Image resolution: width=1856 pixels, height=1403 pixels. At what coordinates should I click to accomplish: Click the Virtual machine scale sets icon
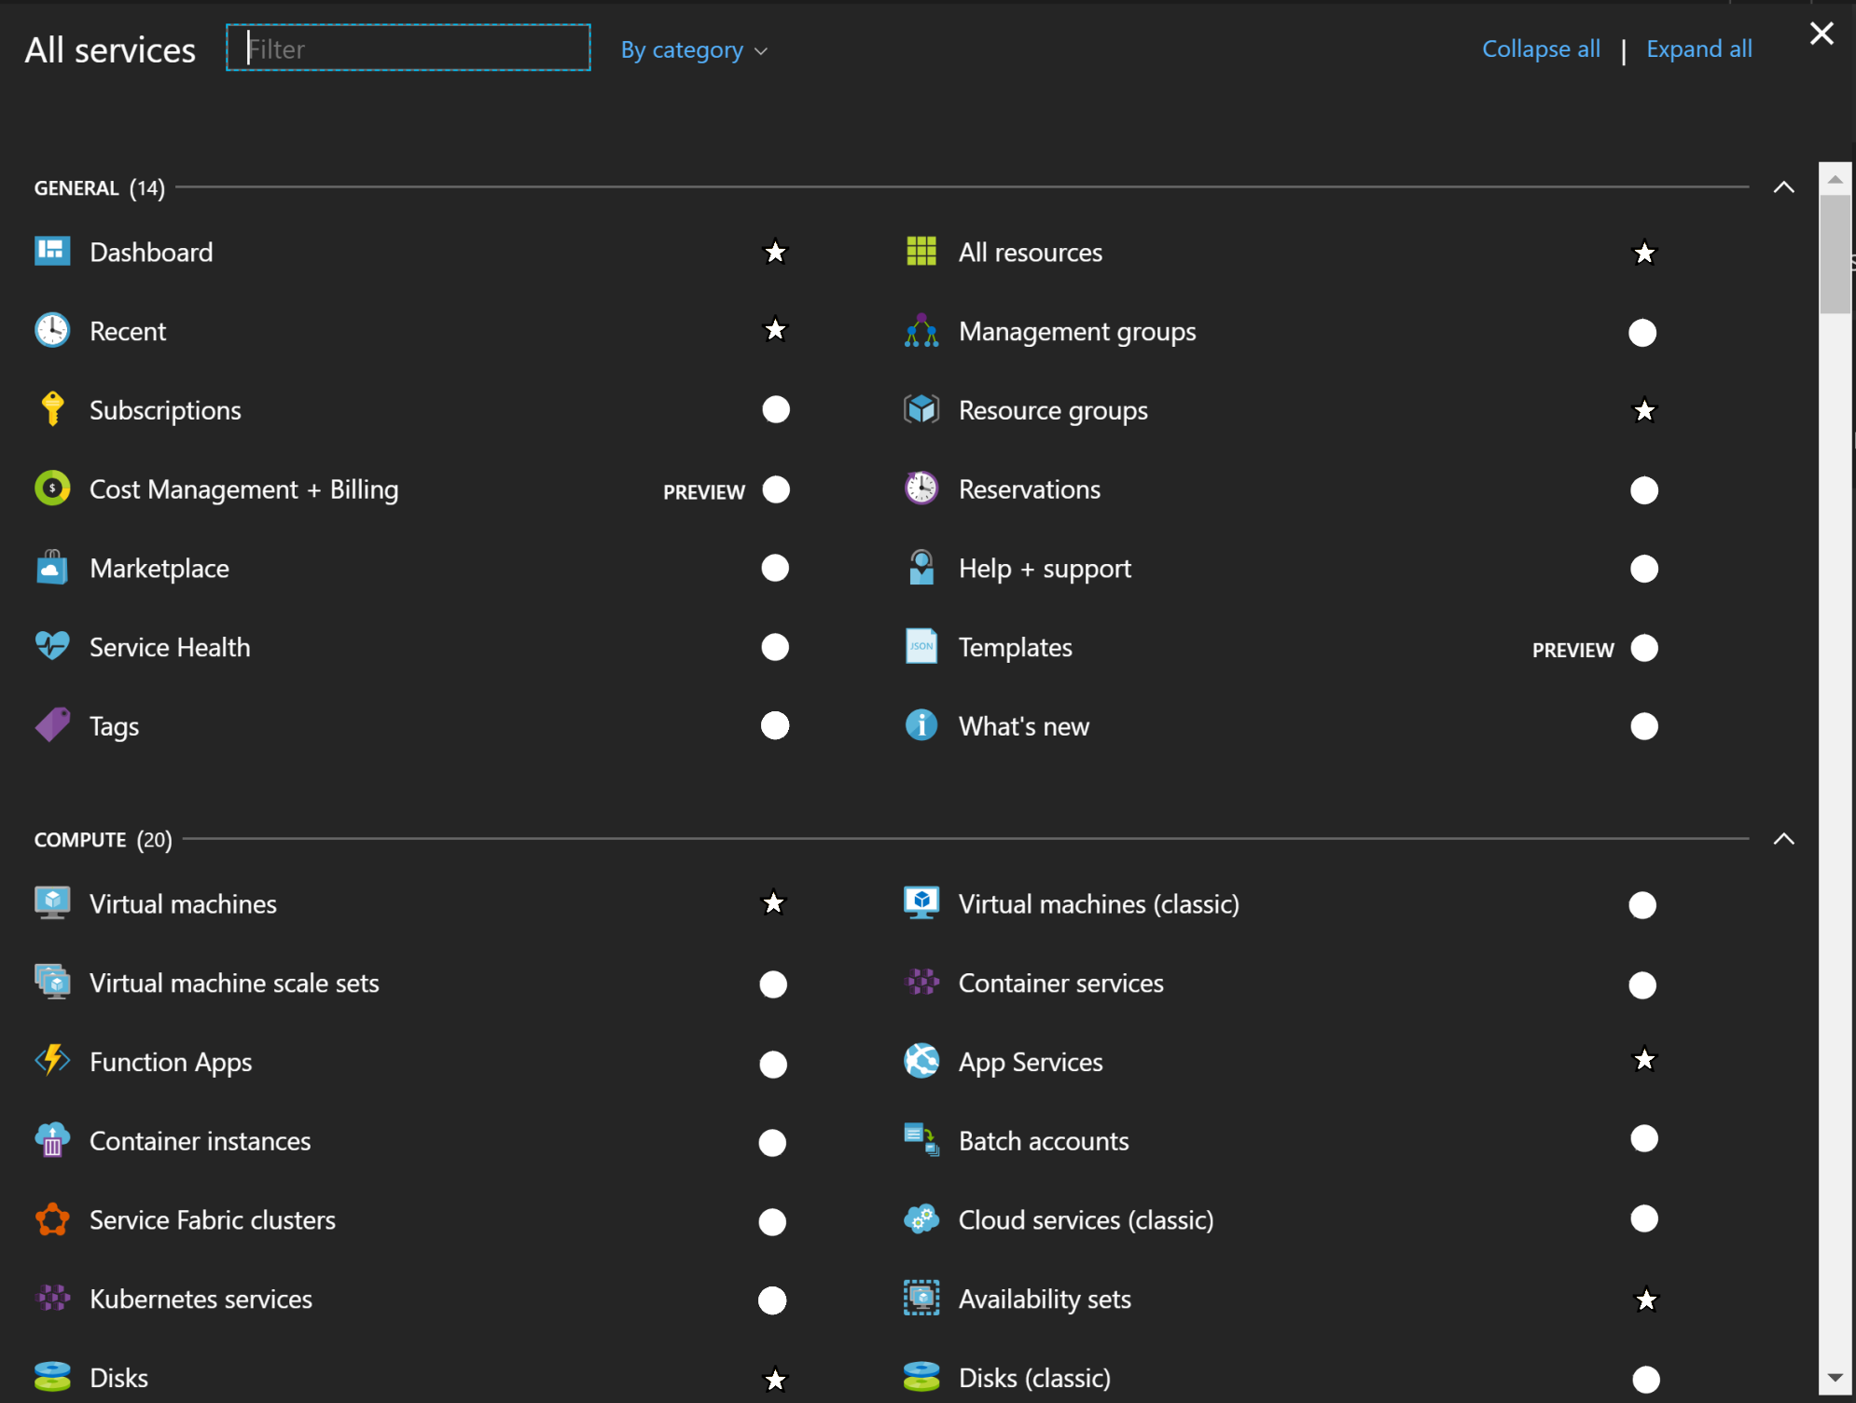tap(52, 982)
